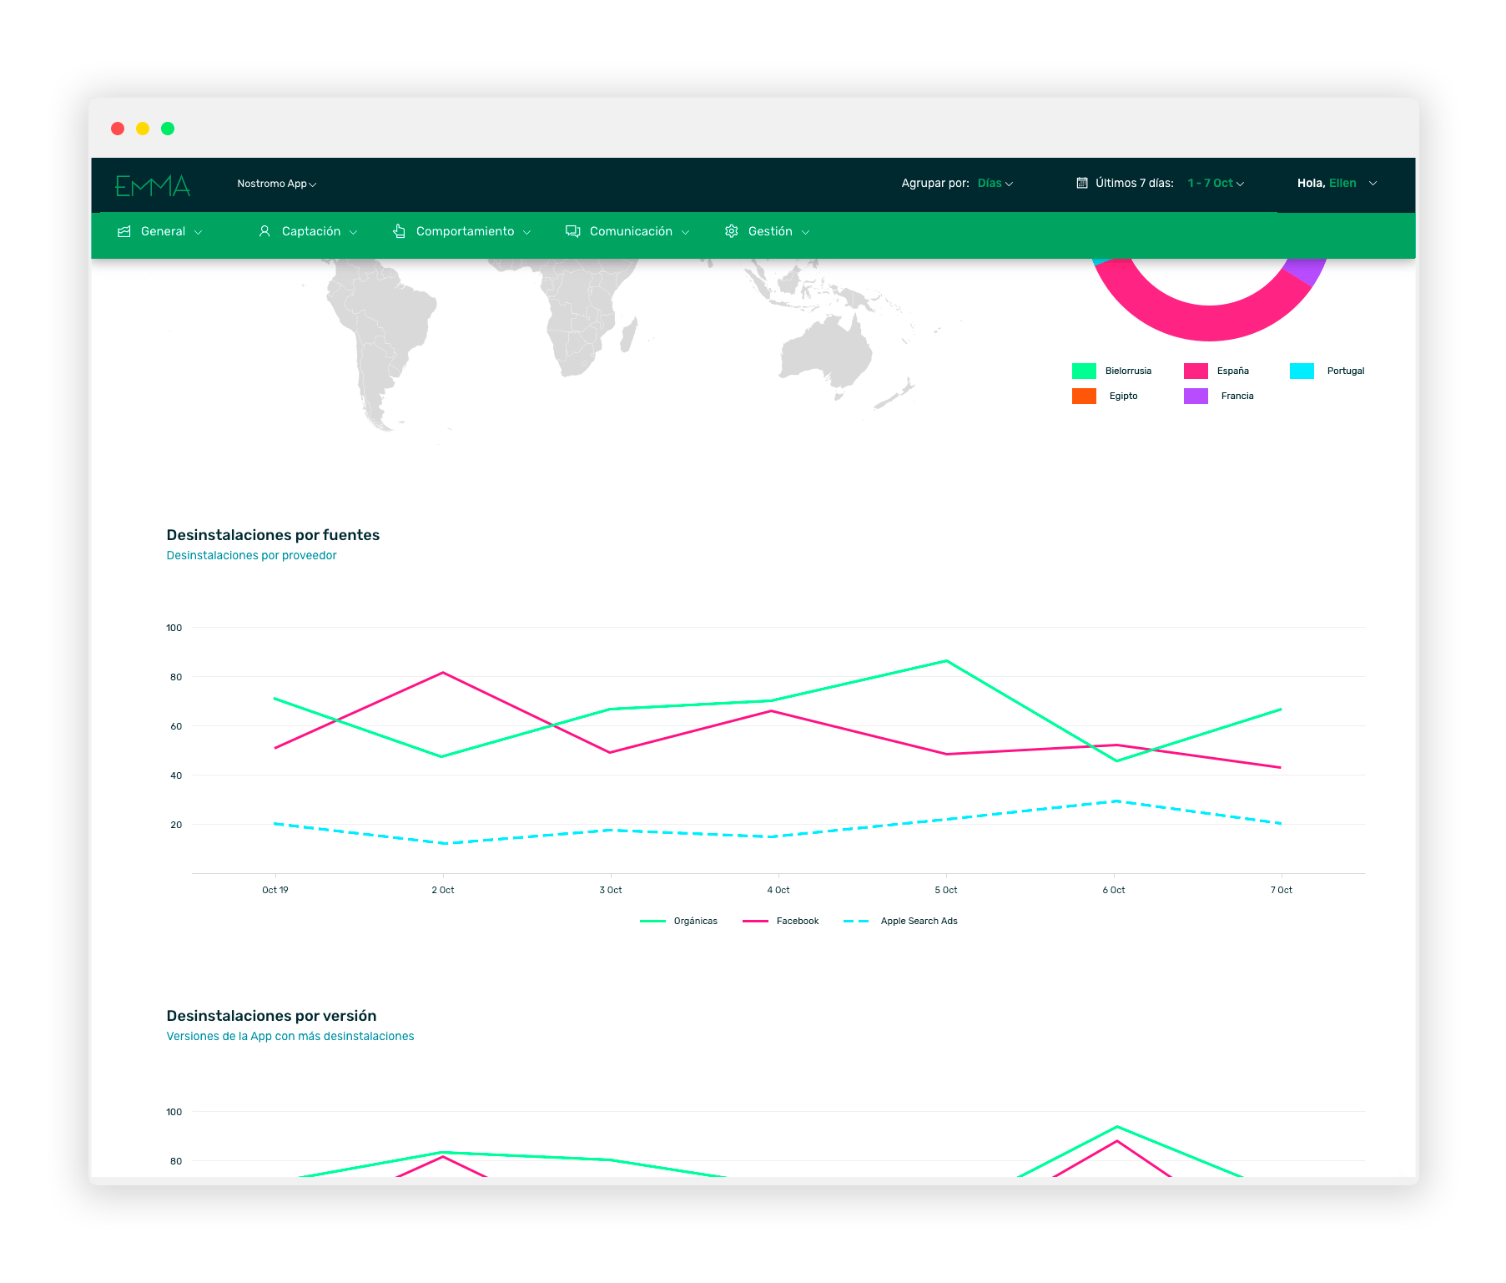1506x1283 pixels.
Task: Toggle the Apple Search Ads series in legend
Action: point(900,921)
